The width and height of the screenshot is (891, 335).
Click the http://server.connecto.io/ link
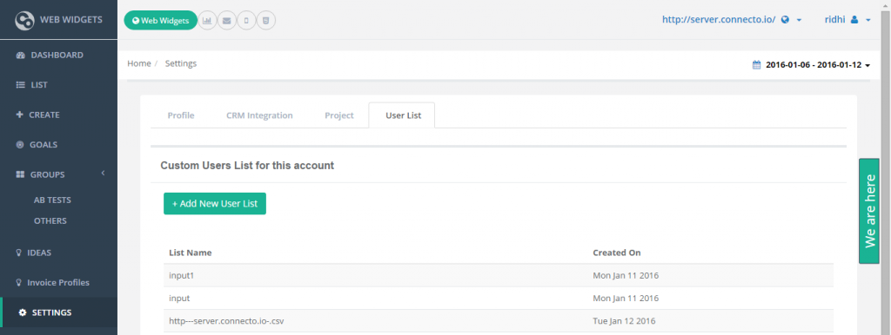coord(719,19)
